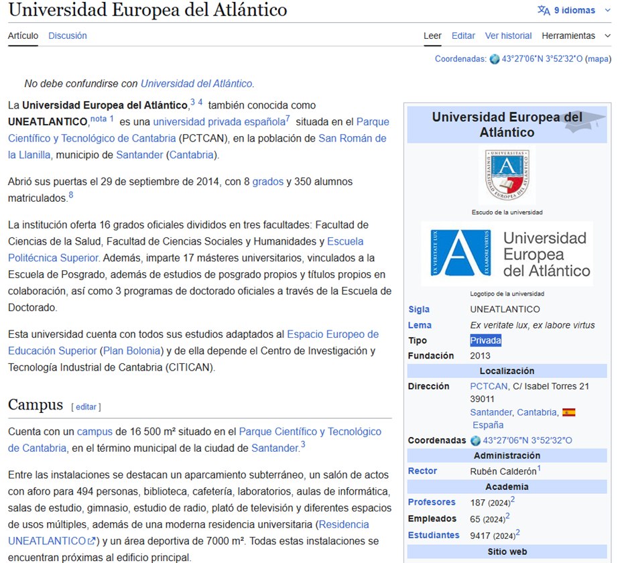Open the campus link in Campus section
630x563 pixels.
click(x=94, y=432)
